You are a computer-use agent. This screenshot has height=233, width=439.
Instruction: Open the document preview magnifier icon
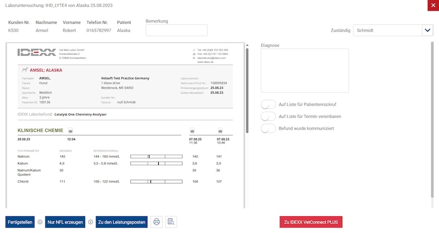(x=171, y=222)
